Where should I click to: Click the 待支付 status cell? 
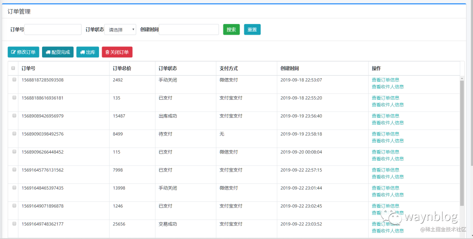click(165, 134)
